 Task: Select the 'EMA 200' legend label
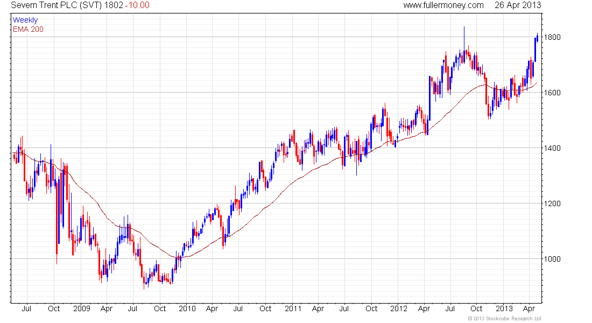(29, 29)
